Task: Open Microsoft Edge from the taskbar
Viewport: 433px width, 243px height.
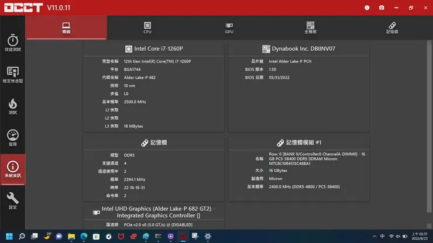Action: point(84,237)
